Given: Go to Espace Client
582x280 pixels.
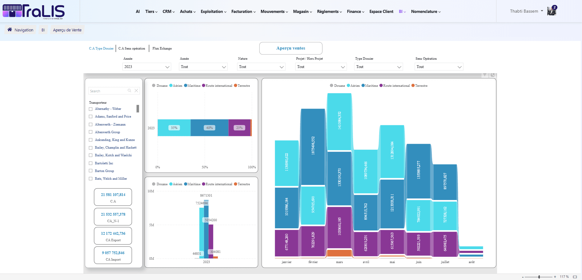Looking at the screenshot, I should tap(381, 12).
